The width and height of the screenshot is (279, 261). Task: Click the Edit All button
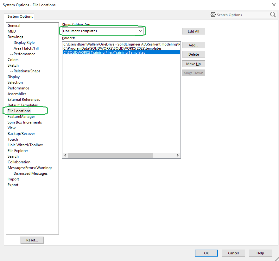click(193, 31)
